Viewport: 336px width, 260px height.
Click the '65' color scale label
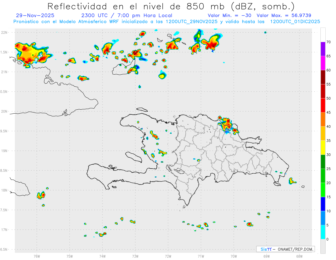click(x=329, y=56)
